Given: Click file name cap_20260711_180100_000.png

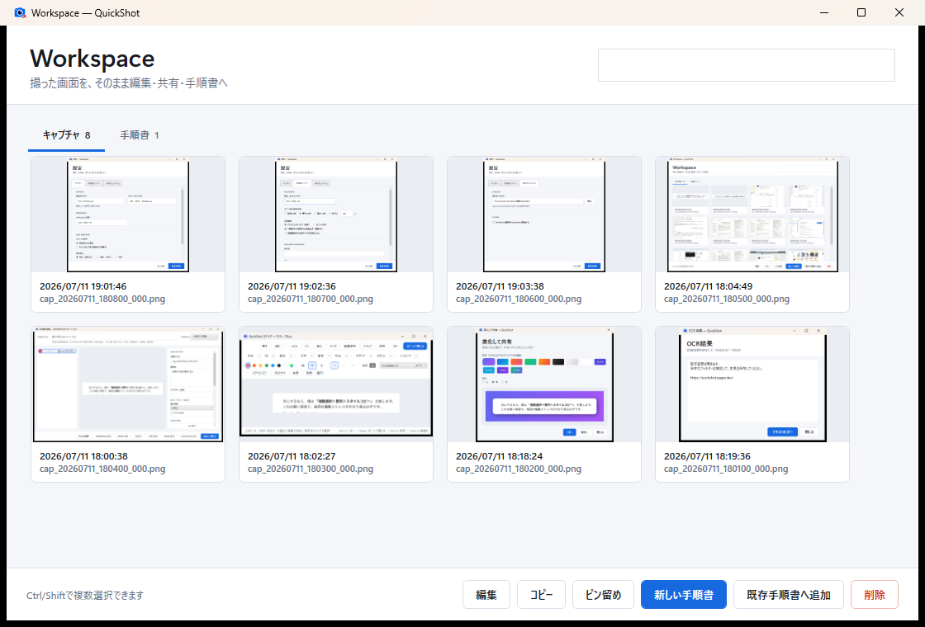Looking at the screenshot, I should pyautogui.click(x=726, y=469).
